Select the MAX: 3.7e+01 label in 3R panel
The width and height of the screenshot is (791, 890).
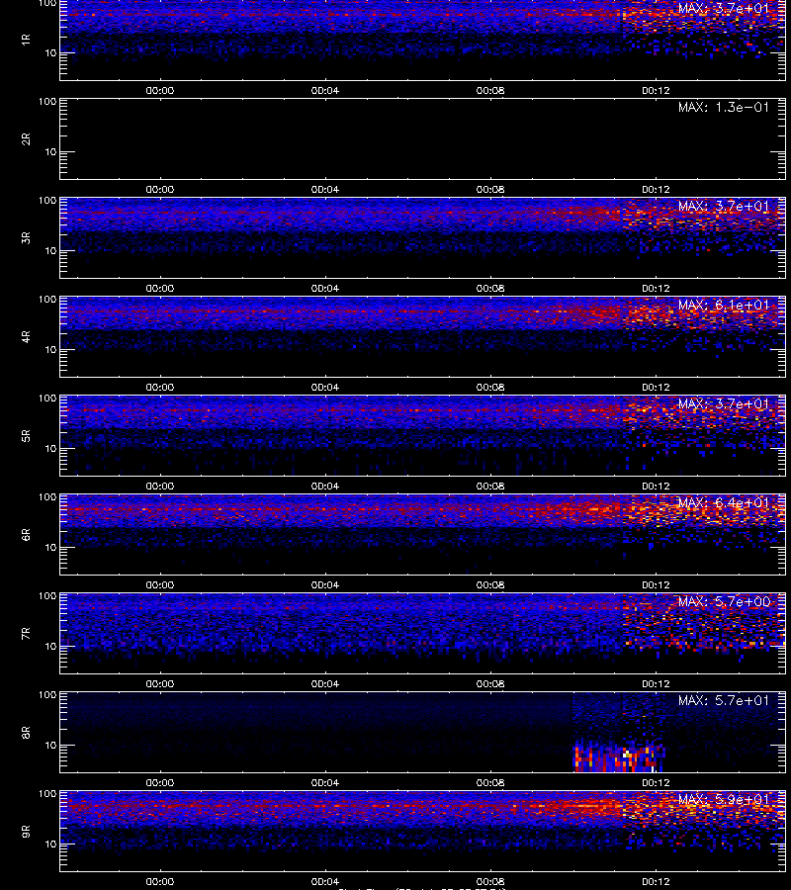724,206
